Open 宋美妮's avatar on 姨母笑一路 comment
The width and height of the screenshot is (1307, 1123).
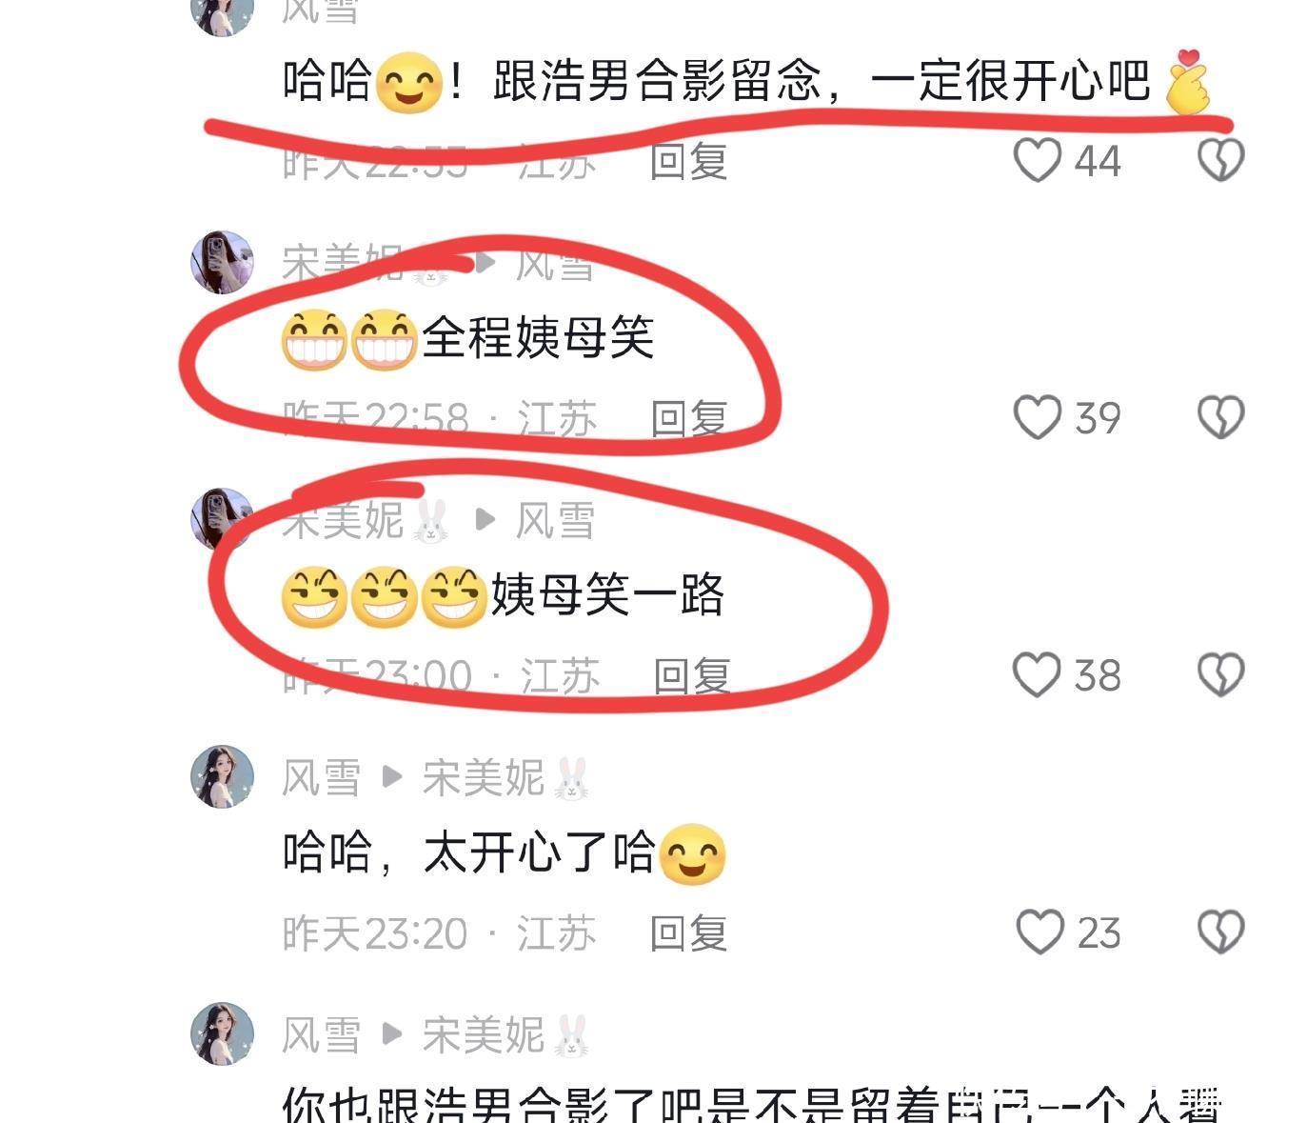coord(222,519)
